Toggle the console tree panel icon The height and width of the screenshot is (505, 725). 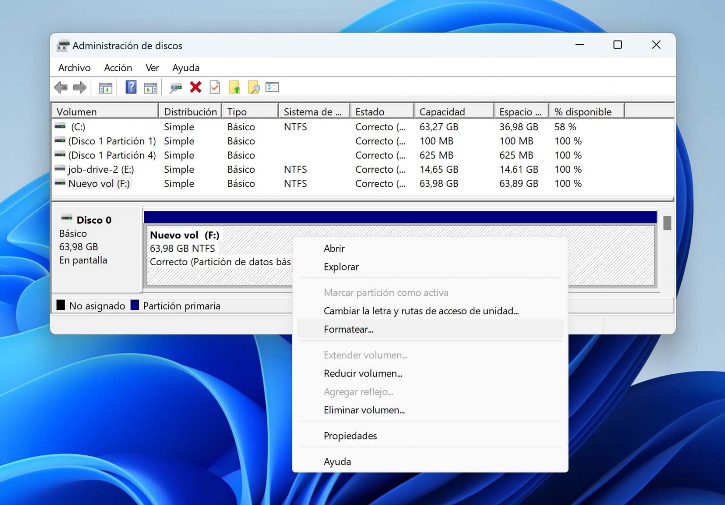tap(105, 87)
